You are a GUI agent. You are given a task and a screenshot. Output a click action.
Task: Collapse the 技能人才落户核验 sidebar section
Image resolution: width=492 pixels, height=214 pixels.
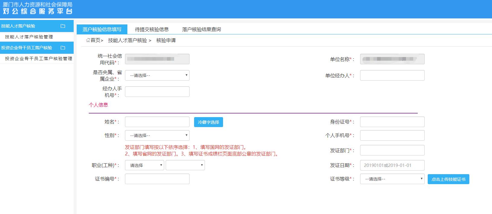pyautogui.click(x=37, y=26)
